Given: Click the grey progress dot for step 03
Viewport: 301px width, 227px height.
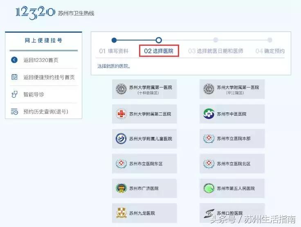Looking at the screenshot, I should [216, 40].
